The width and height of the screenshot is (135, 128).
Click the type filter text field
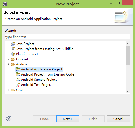coord(67,37)
